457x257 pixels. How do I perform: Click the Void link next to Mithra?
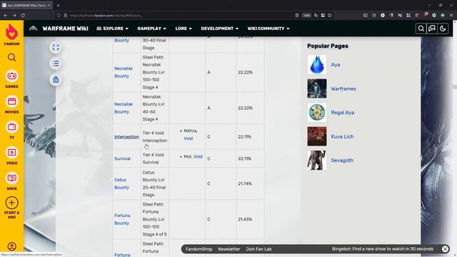pyautogui.click(x=189, y=138)
